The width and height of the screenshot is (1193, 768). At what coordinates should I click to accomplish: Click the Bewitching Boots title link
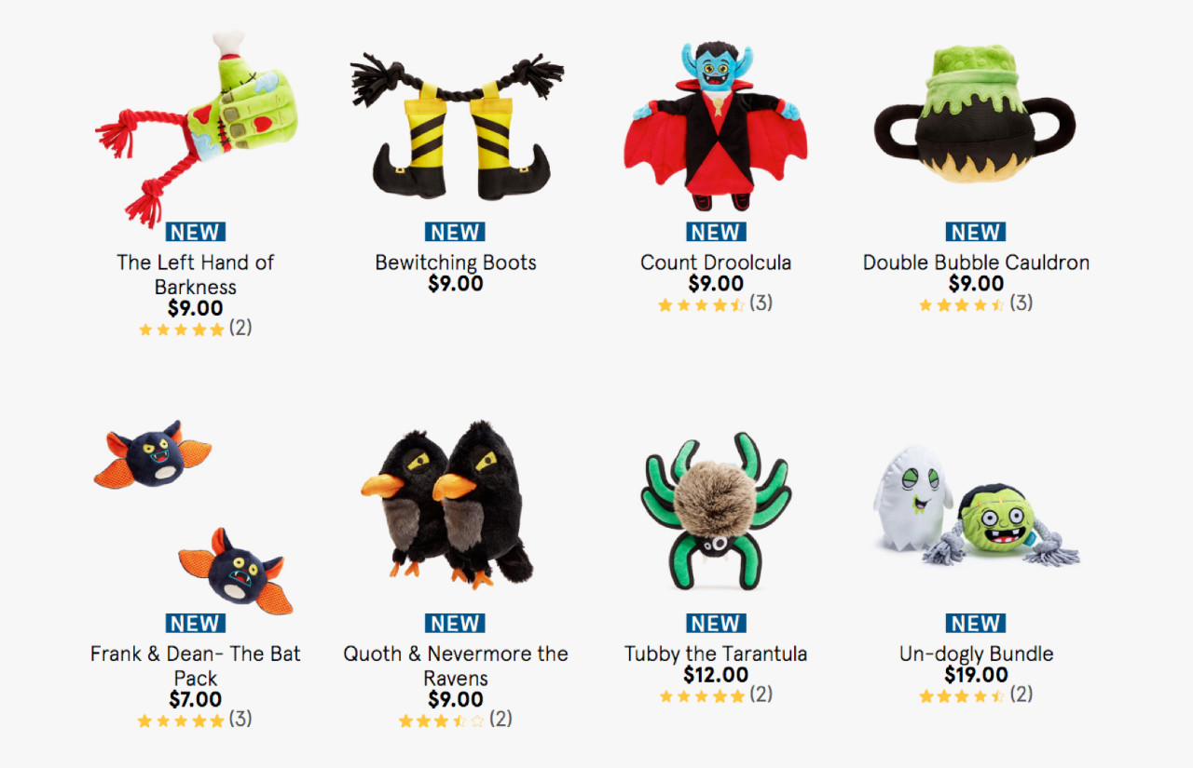456,263
